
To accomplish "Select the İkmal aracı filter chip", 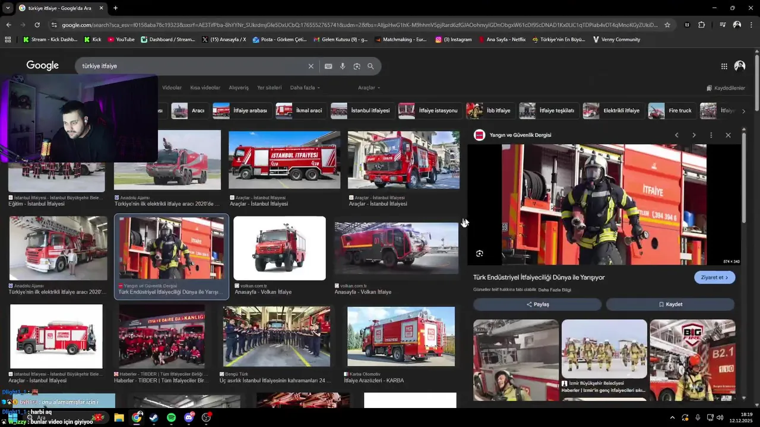I will coord(299,111).
